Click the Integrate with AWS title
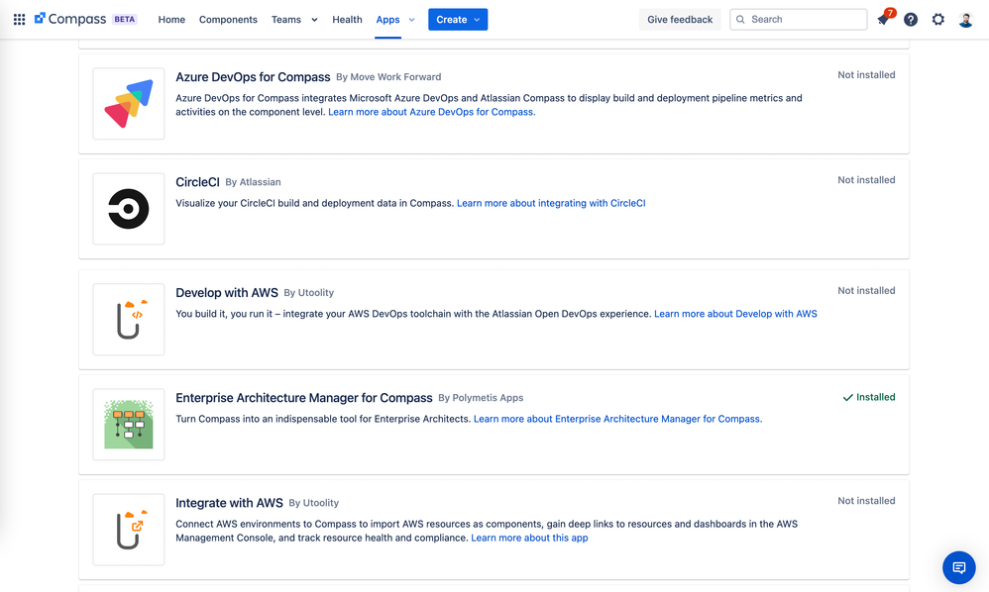989x592 pixels. (229, 503)
